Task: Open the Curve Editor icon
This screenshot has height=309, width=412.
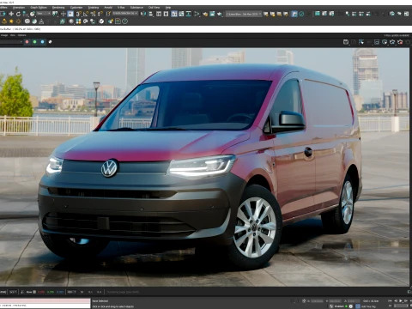Action: [x=181, y=14]
